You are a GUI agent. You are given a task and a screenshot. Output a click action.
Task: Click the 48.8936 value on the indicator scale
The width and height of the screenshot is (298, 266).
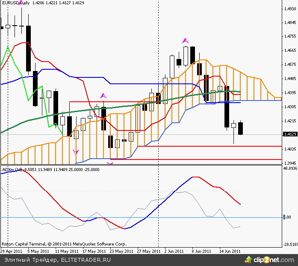point(290,168)
